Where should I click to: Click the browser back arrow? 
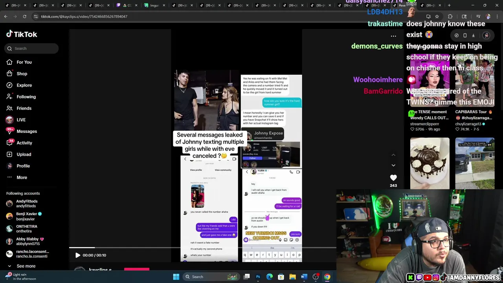pos(6,17)
